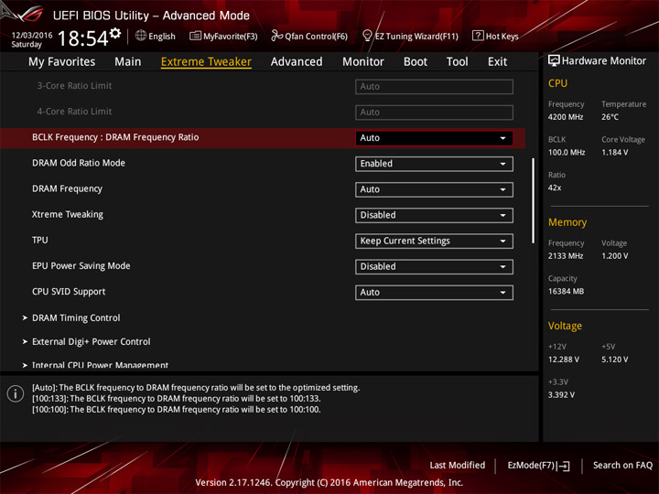The width and height of the screenshot is (659, 494).
Task: Click the 3-Core Ratio Limit field
Action: pos(434,87)
